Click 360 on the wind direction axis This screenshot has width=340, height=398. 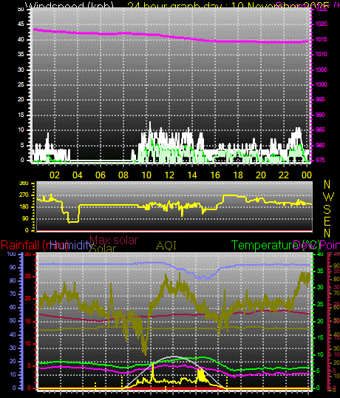tap(24, 183)
